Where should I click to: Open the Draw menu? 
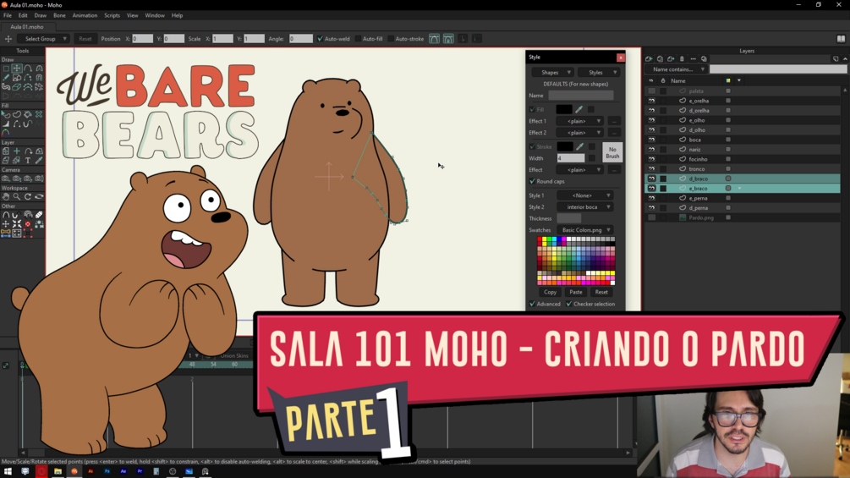(40, 15)
